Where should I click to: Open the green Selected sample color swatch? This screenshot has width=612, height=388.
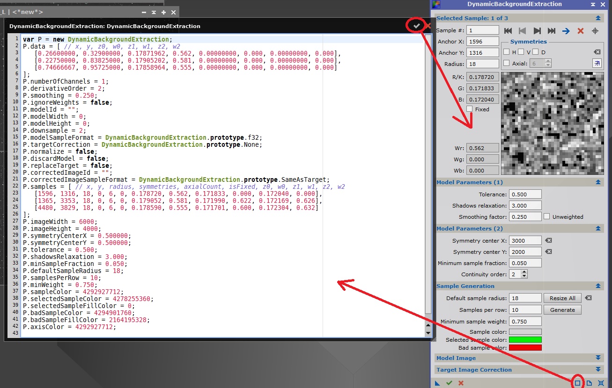click(525, 340)
